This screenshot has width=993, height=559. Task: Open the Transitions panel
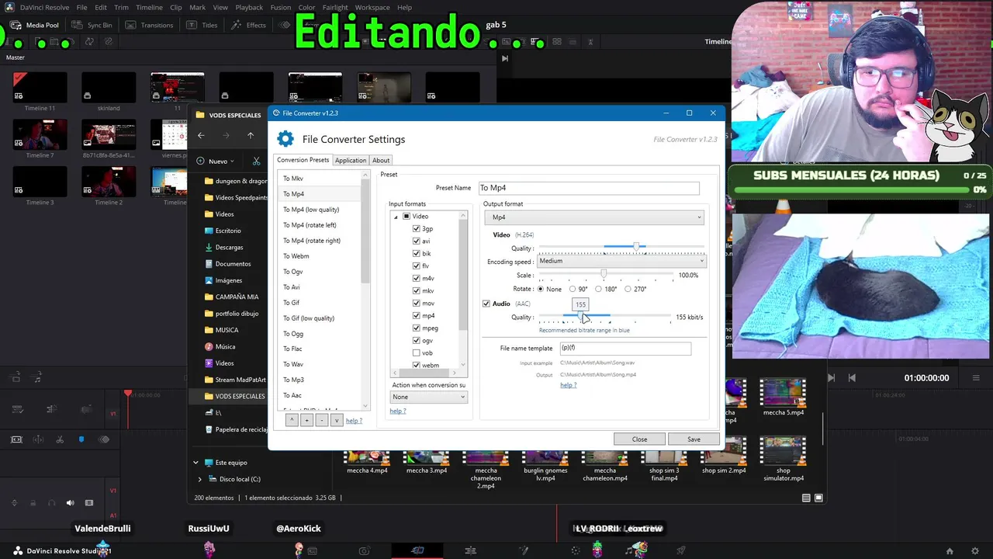149,25
